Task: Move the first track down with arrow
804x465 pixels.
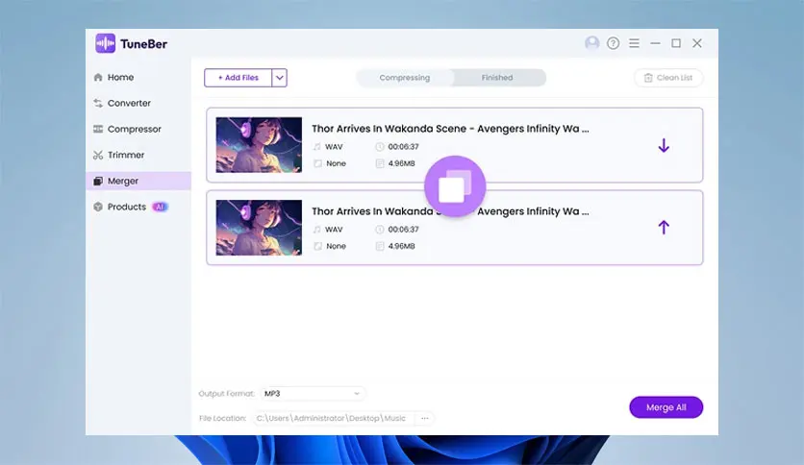Action: pyautogui.click(x=664, y=145)
